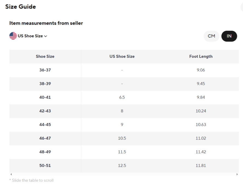Expand the US Shoe Size chevron
Viewport: 243px width, 191px height.
tap(46, 36)
